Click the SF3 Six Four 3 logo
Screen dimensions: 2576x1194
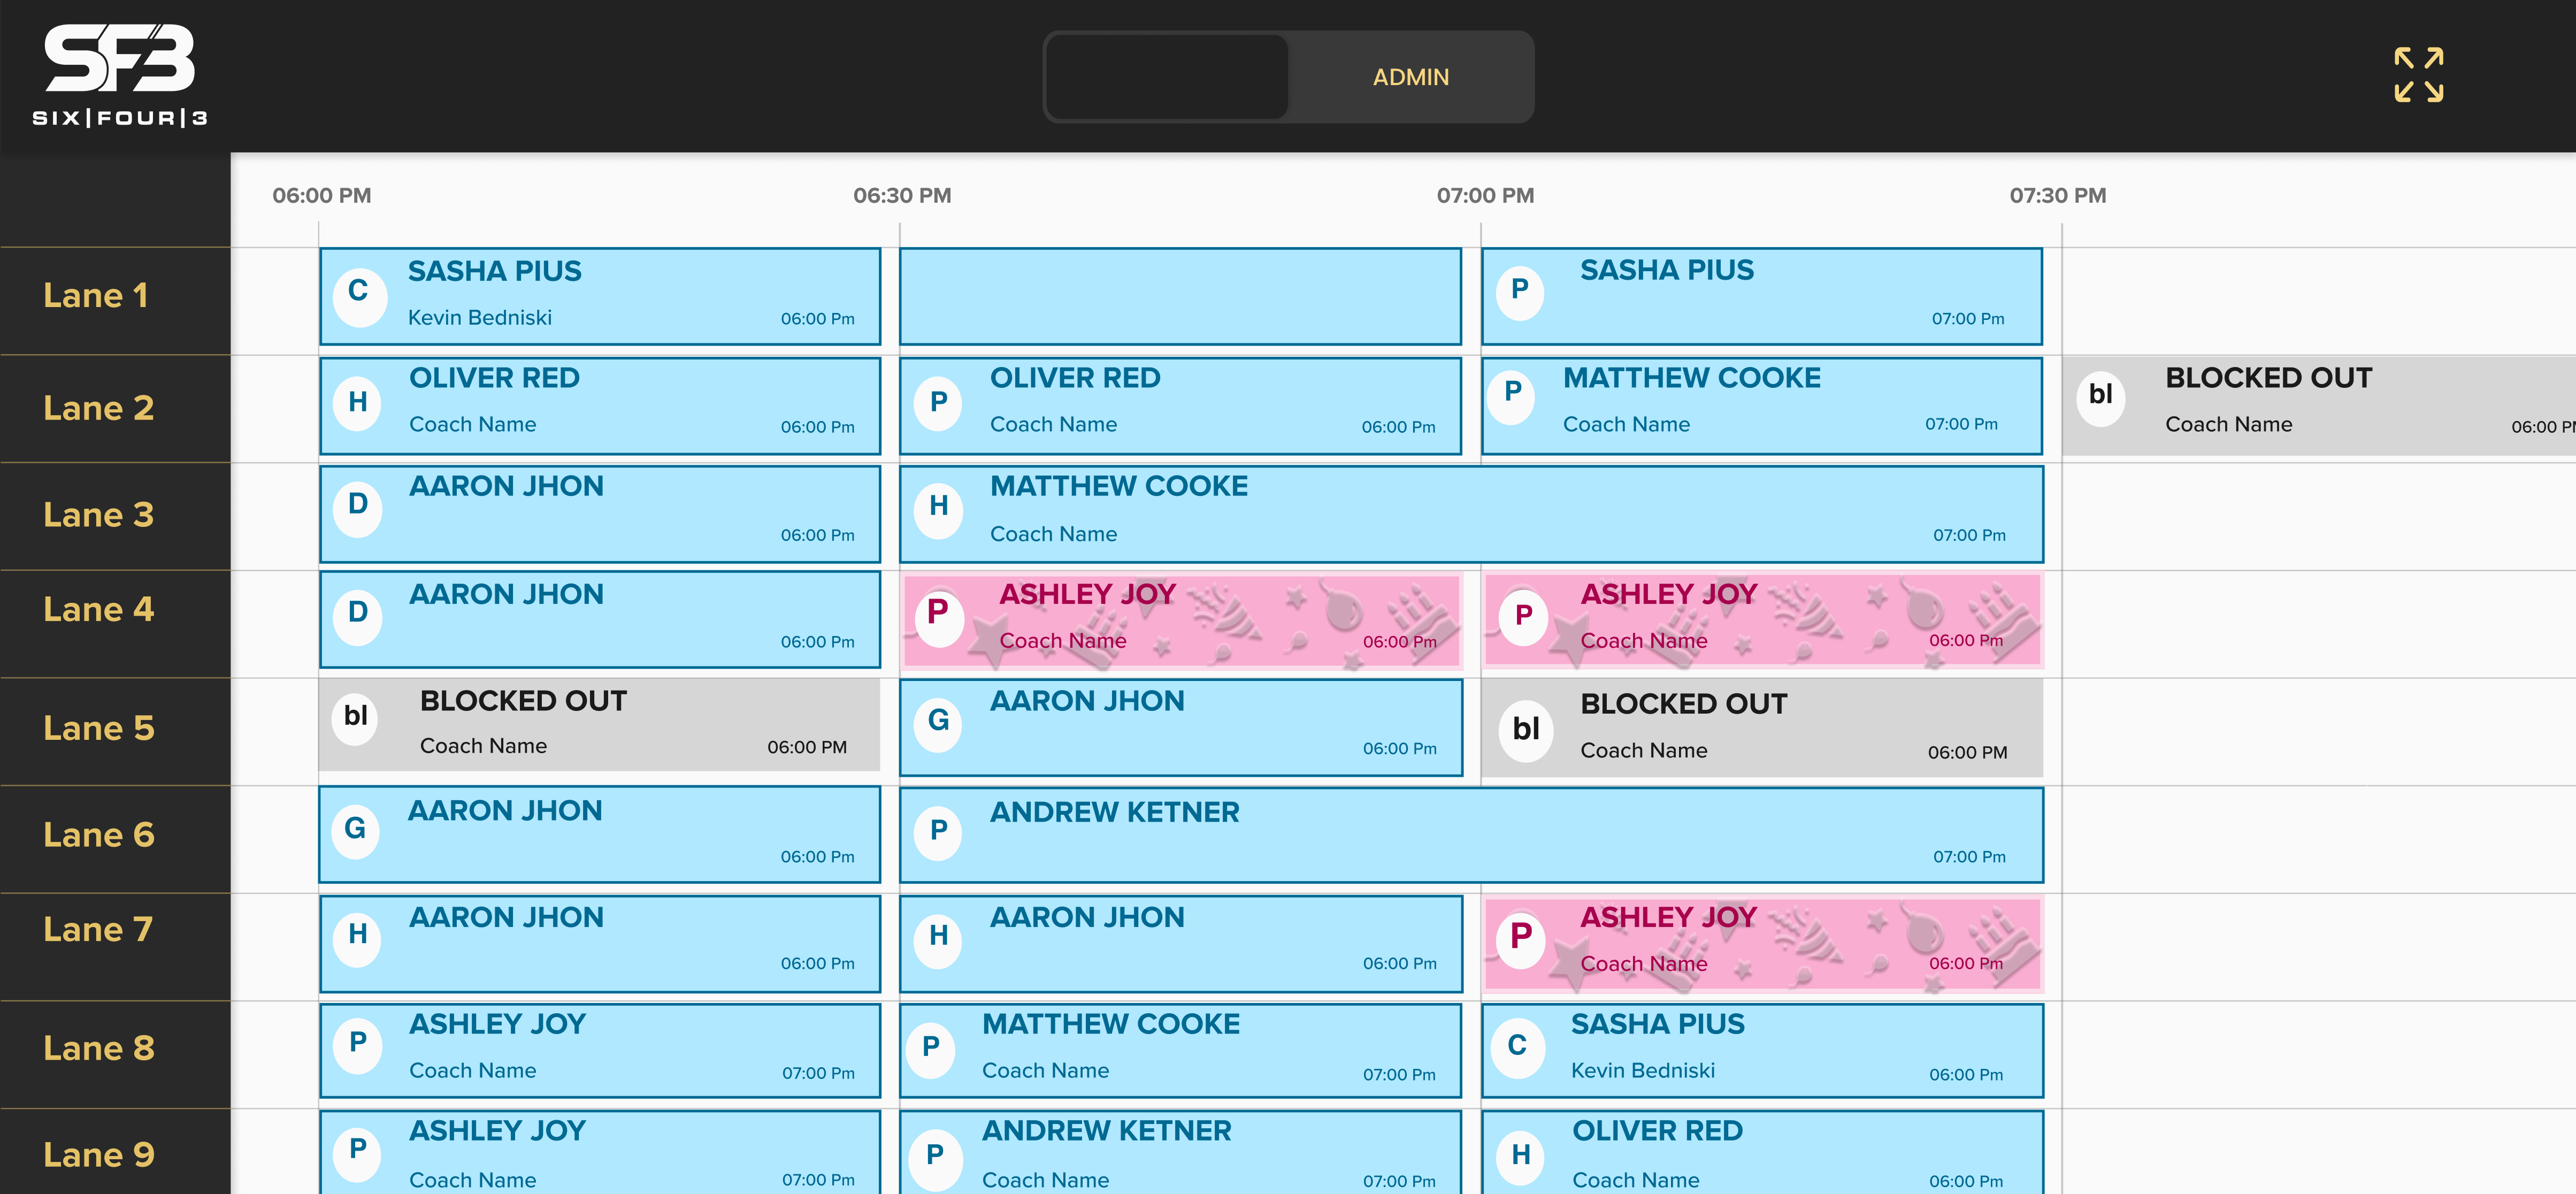[x=119, y=75]
